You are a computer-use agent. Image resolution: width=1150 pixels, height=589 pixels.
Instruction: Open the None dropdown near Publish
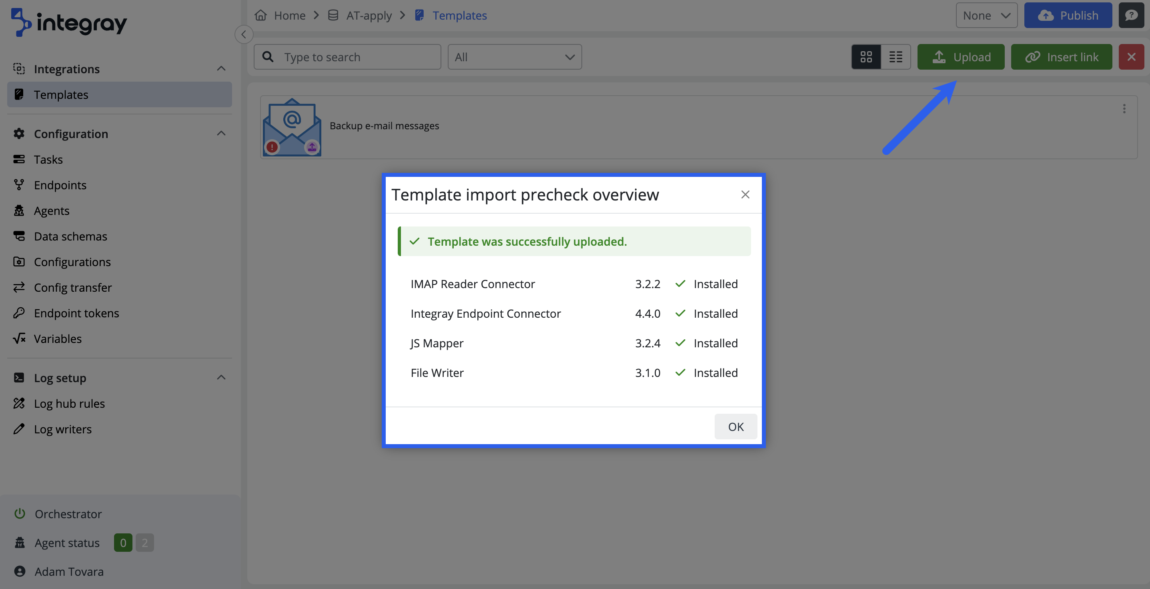coord(986,15)
